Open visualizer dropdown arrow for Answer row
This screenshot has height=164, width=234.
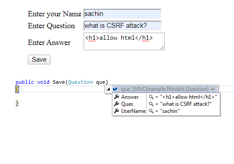coord(157,97)
